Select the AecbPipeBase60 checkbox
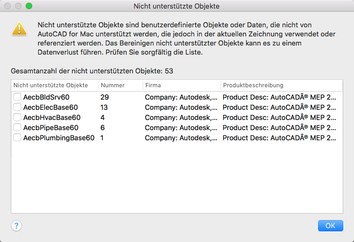The image size is (354, 242). (x=18, y=127)
